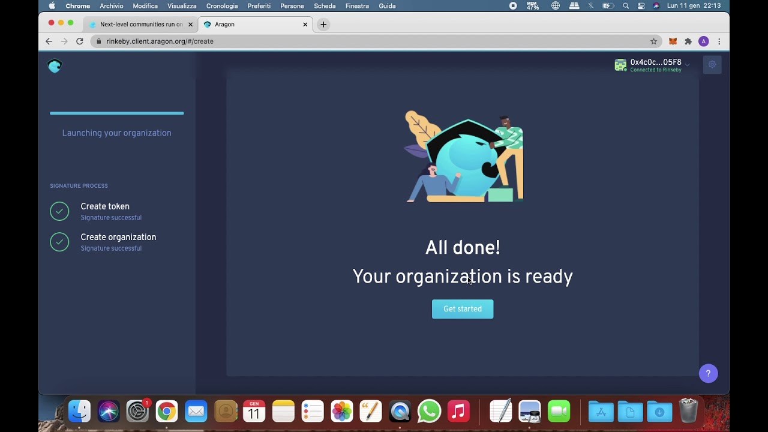This screenshot has height=432, width=768.
Task: Click the launch progress bar
Action: tap(117, 113)
